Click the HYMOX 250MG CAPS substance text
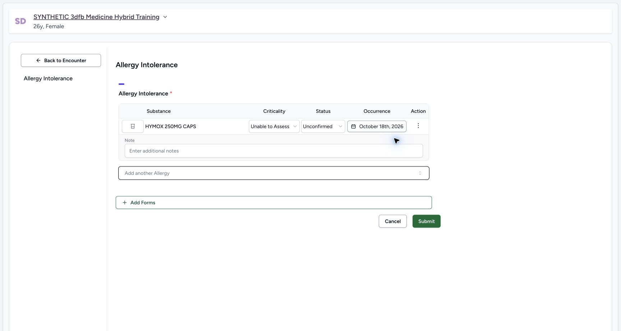This screenshot has width=621, height=331. click(171, 127)
